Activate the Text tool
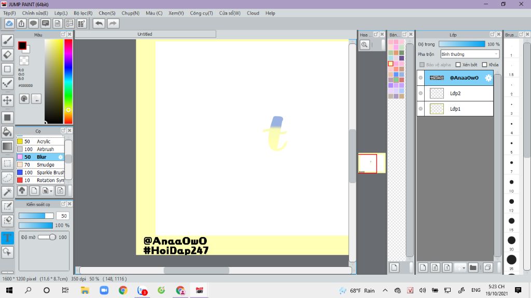The width and height of the screenshot is (531, 298). click(7, 238)
